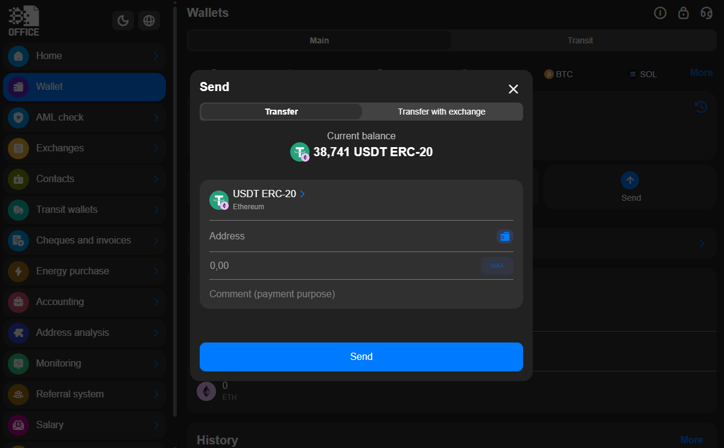Expand the Address analysis sidebar entry
This screenshot has width=724, height=448.
tap(156, 332)
